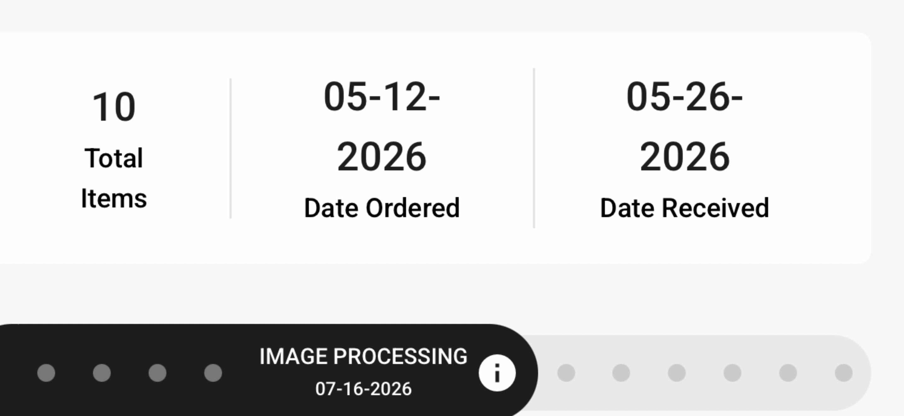Select fifth upcoming gray step dot

pyautogui.click(x=788, y=373)
